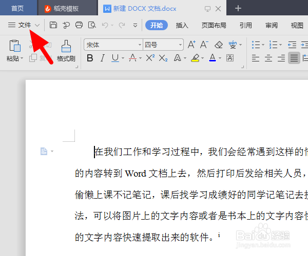Expand the arrow beside 文件
The image size is (308, 256).
(x=37, y=25)
